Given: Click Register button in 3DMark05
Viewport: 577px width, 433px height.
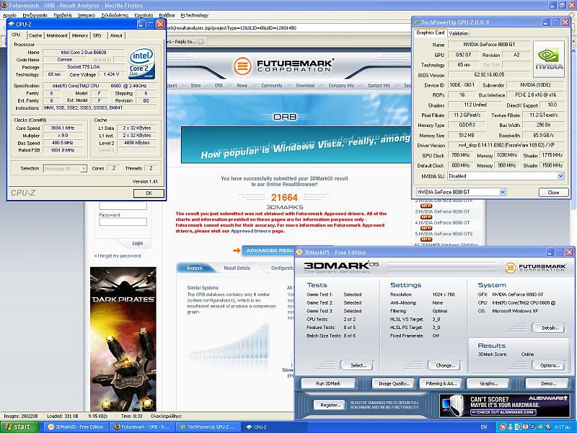Looking at the screenshot, I should click(330, 405).
